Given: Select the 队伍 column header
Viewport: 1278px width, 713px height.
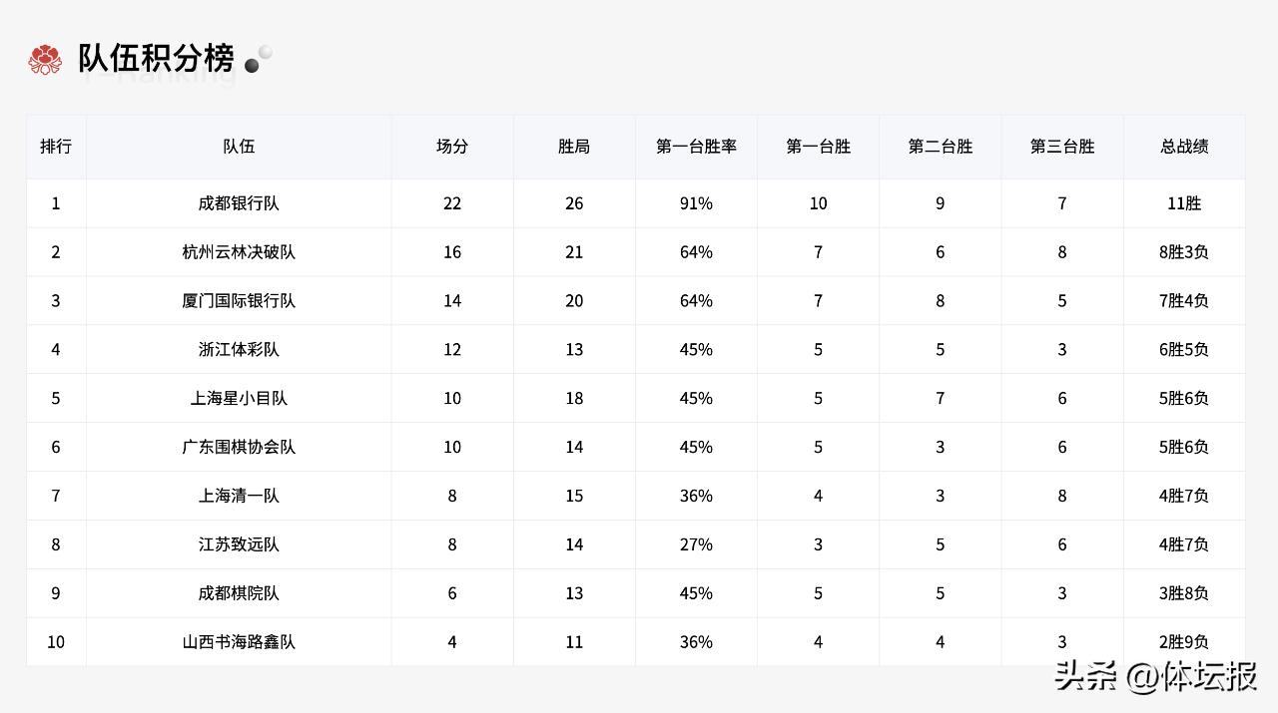Looking at the screenshot, I should 239,147.
